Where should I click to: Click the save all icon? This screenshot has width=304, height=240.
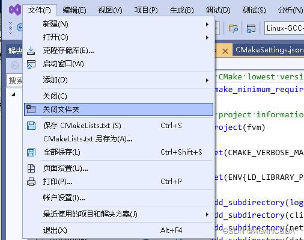[31, 152]
